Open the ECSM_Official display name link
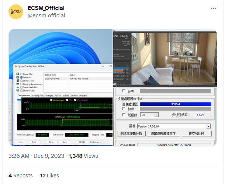This screenshot has height=184, width=228. [46, 8]
